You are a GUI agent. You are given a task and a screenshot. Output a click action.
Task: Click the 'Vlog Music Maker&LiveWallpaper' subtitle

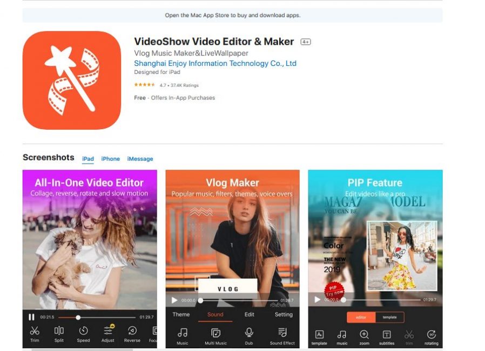(191, 53)
